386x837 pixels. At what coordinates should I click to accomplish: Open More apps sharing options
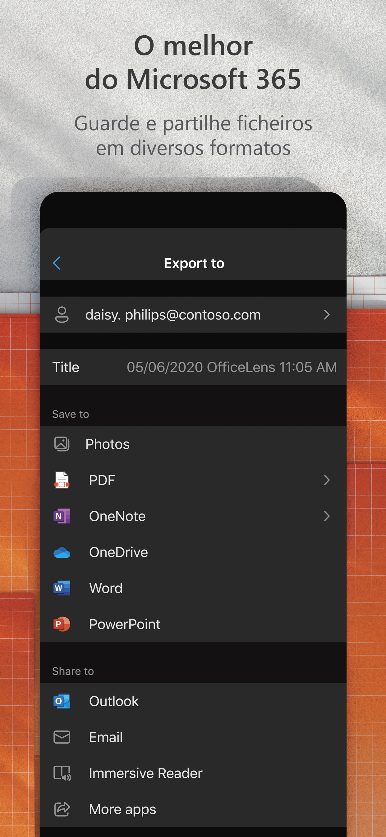coord(193,809)
